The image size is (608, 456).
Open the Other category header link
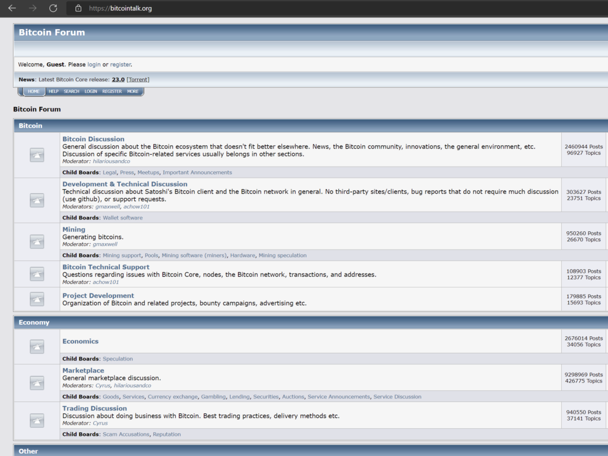[x=28, y=451]
